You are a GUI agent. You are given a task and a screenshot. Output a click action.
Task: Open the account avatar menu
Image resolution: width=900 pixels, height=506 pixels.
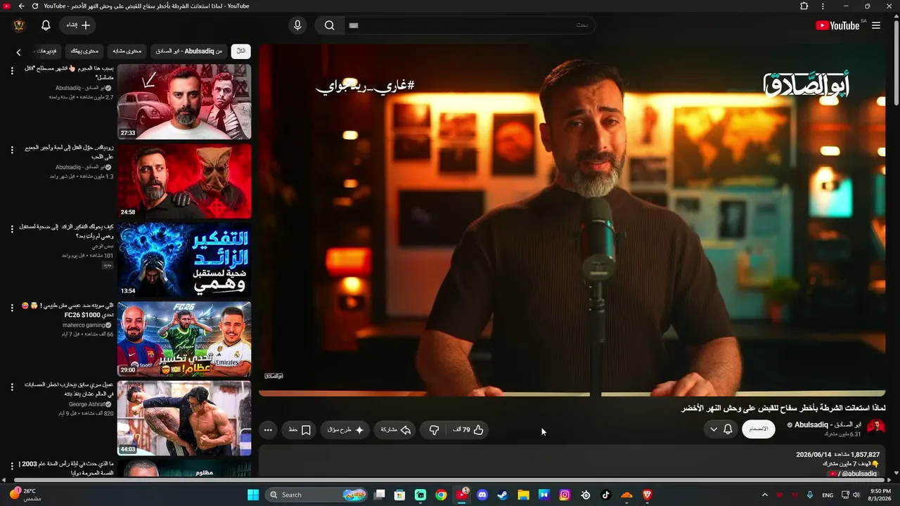click(x=19, y=25)
